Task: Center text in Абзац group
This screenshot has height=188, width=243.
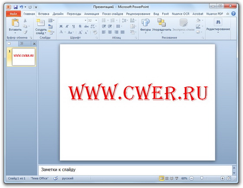Action: point(110,32)
